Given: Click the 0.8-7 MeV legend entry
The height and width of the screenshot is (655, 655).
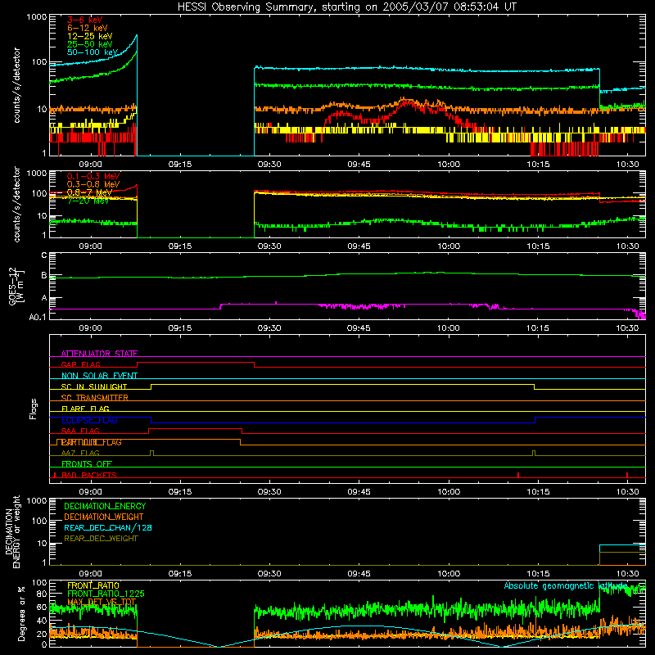Looking at the screenshot, I should tap(89, 192).
